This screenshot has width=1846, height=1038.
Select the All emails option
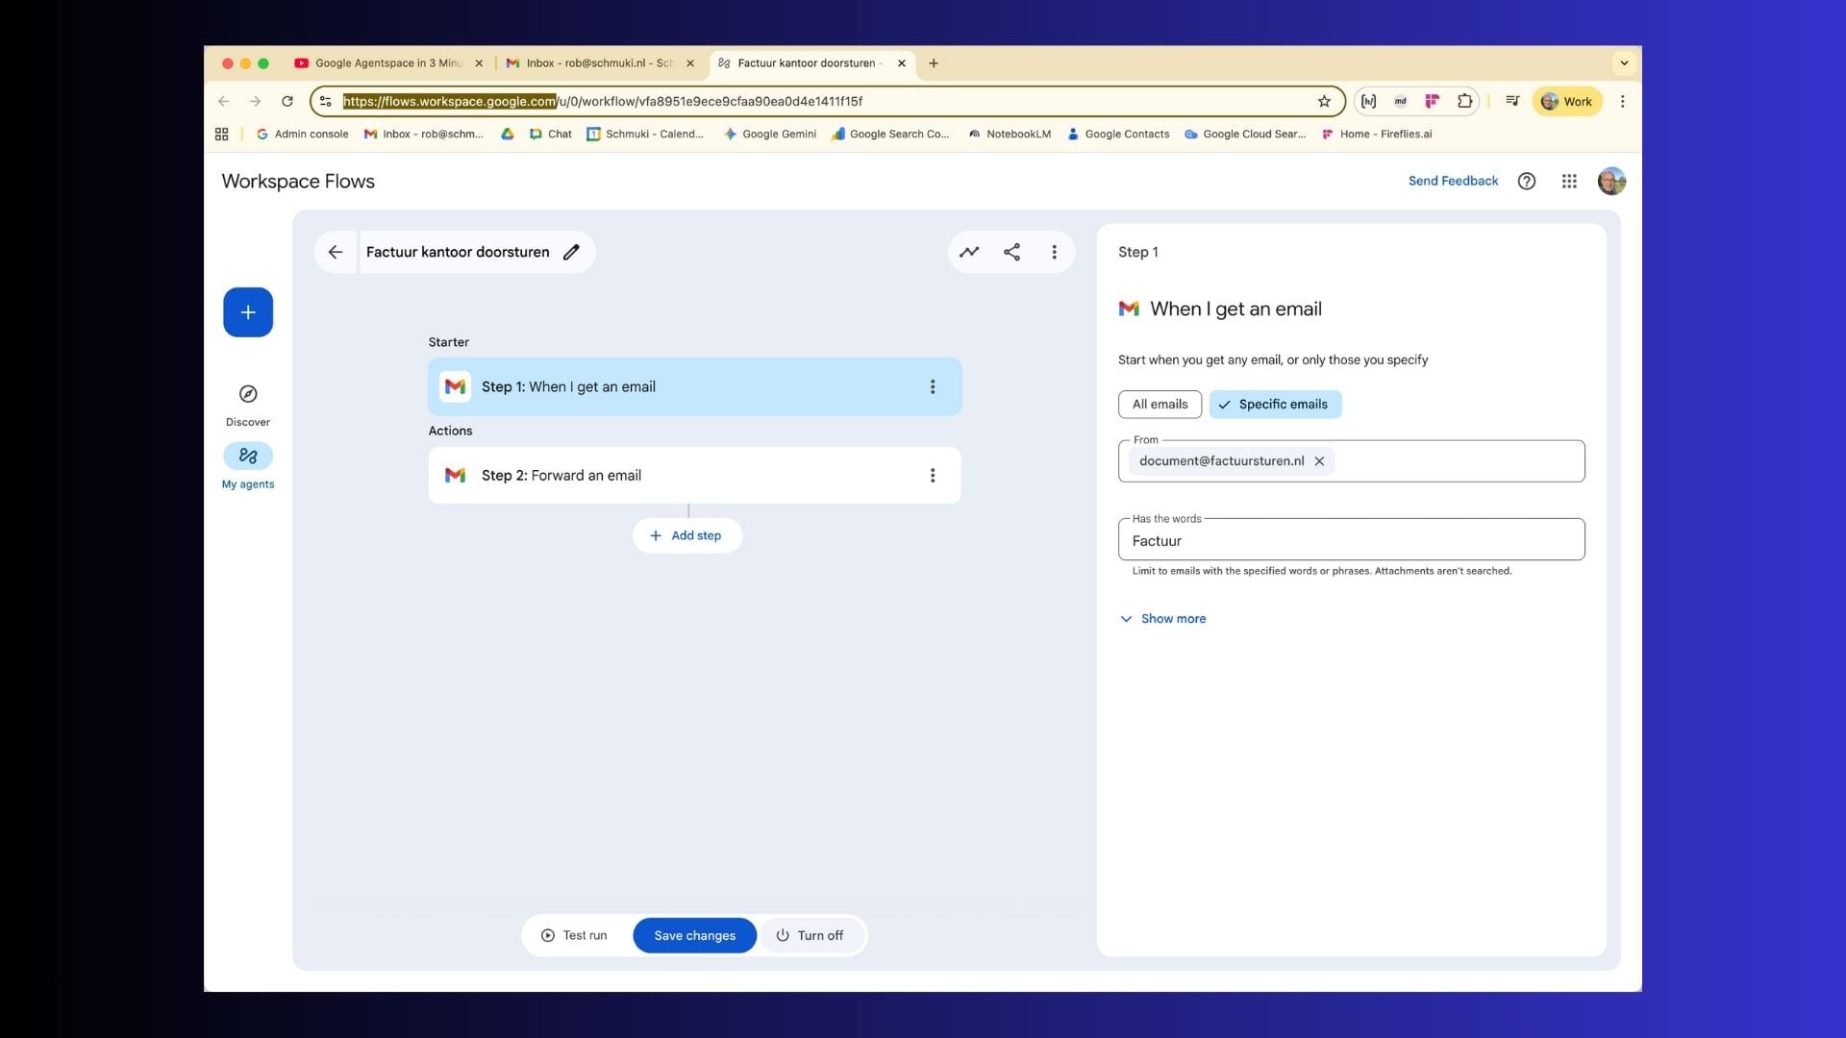coord(1160,405)
